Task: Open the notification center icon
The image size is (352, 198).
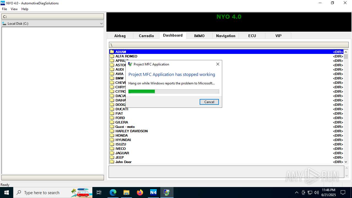Action: (x=343, y=193)
